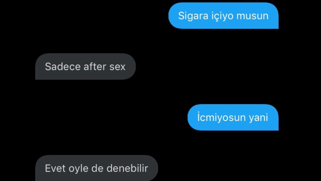Image resolution: width=321 pixels, height=181 pixels.
Task: Click the dotted "İ" starting "İcmiyosun"
Action: (199, 117)
